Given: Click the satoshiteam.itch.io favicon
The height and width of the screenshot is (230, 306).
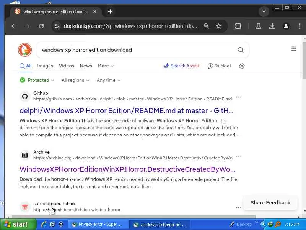Looking at the screenshot, I should click(x=25, y=207).
